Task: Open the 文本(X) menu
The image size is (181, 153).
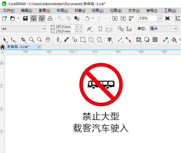Action: pos(134,11)
